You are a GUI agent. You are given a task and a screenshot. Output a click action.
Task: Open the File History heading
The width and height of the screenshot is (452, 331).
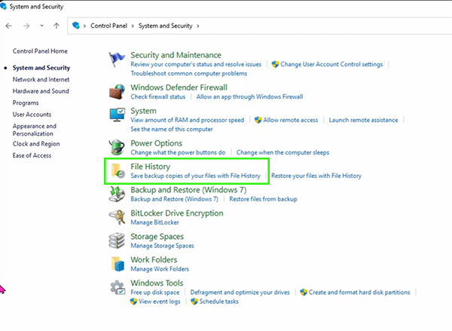150,167
